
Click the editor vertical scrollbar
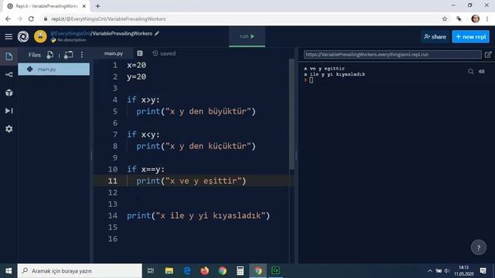click(292, 115)
